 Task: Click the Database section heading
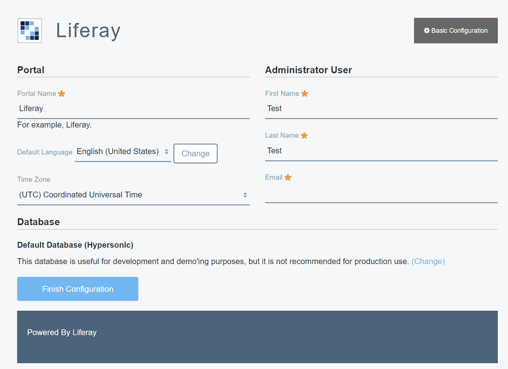38,222
